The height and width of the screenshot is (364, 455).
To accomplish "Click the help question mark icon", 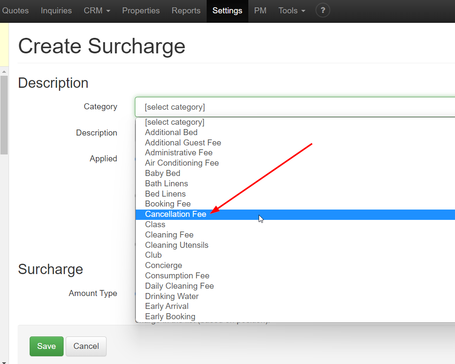I will tap(323, 10).
